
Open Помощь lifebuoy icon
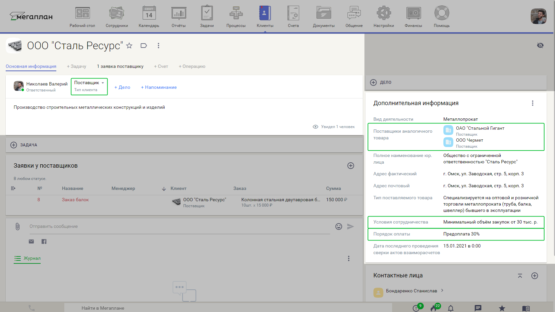(442, 13)
